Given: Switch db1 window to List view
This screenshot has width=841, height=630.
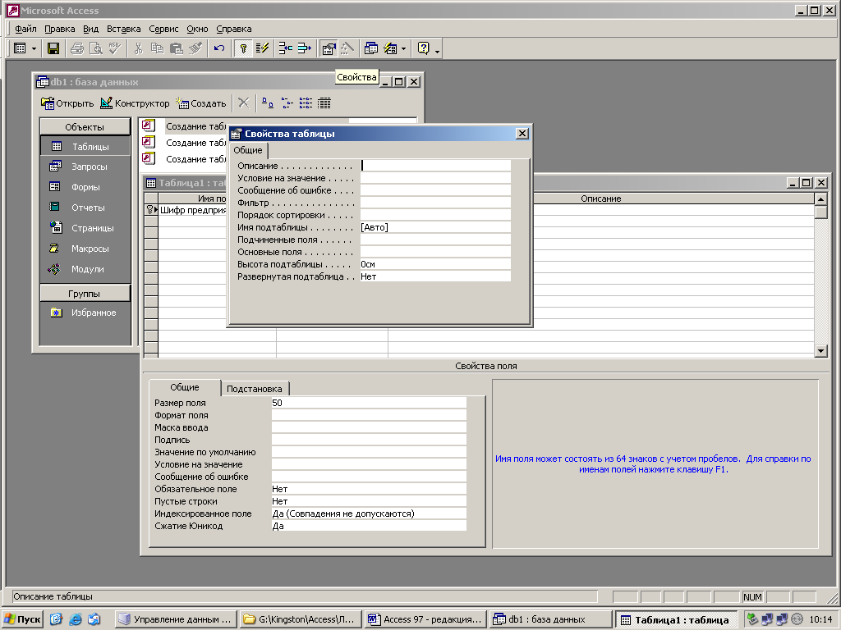Looking at the screenshot, I should [306, 103].
